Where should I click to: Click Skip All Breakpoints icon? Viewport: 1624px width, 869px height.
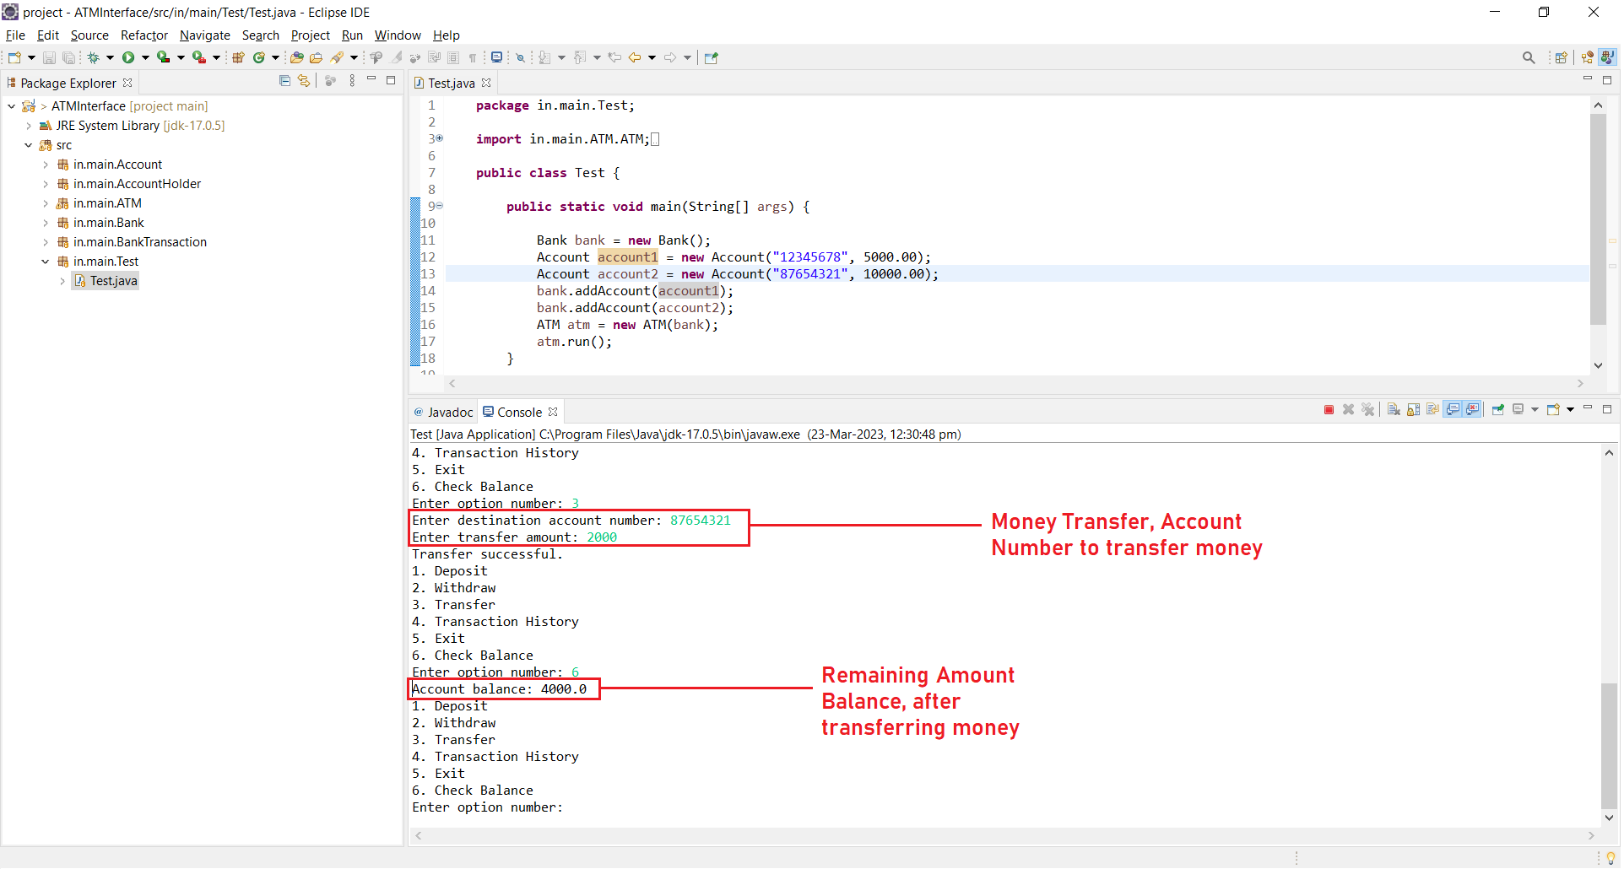(521, 57)
